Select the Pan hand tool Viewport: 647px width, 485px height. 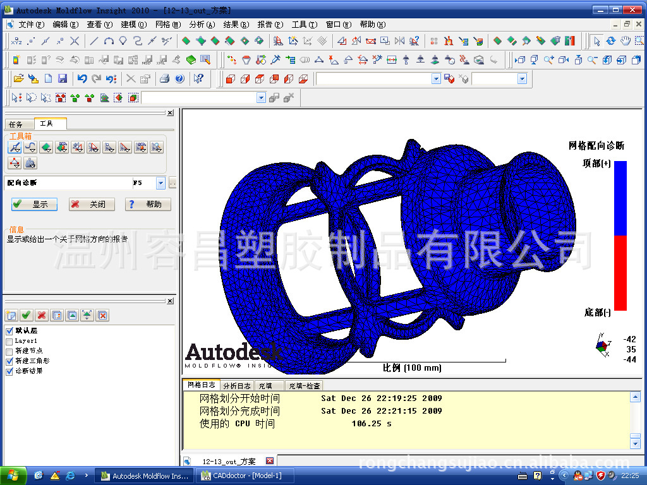626,41
